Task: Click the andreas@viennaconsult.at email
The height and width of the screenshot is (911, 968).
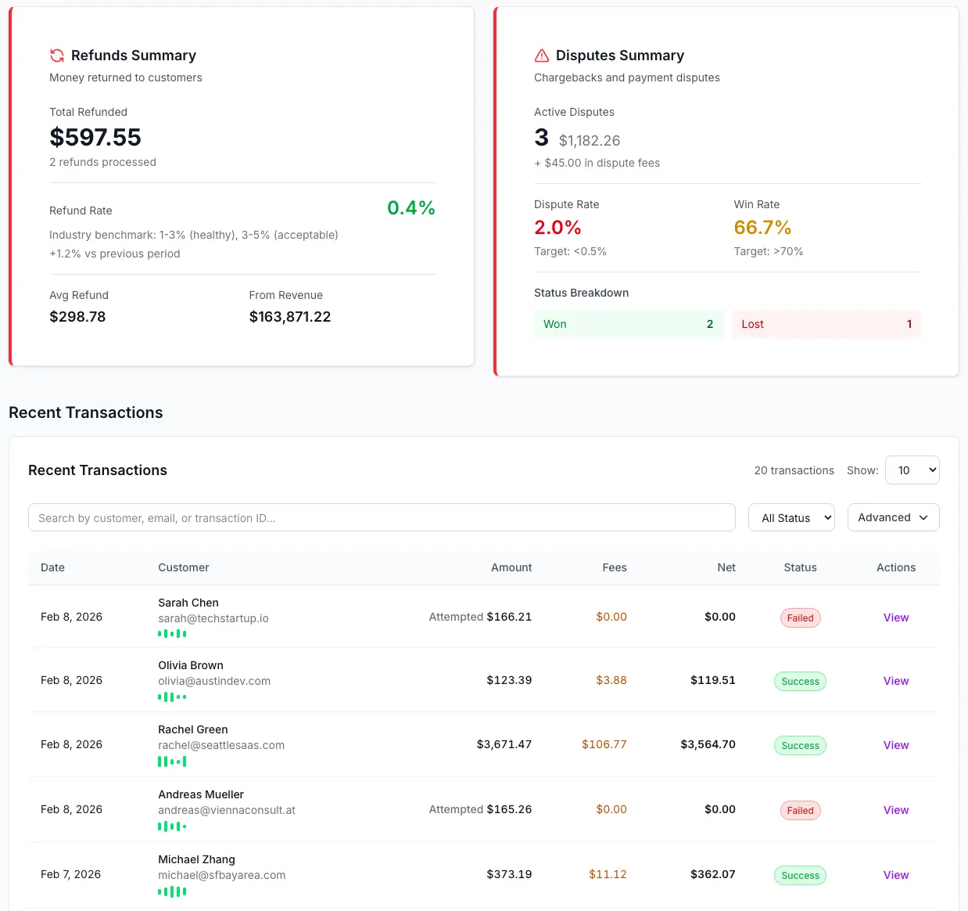Action: [227, 810]
